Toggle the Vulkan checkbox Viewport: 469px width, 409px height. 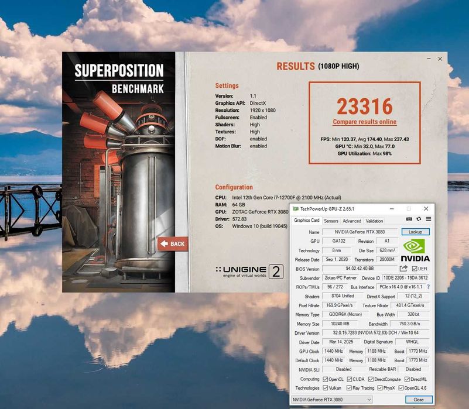tap(325, 388)
